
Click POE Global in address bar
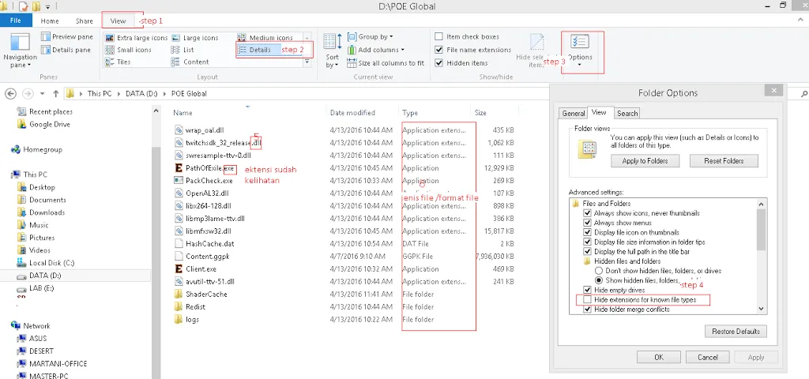pyautogui.click(x=190, y=94)
